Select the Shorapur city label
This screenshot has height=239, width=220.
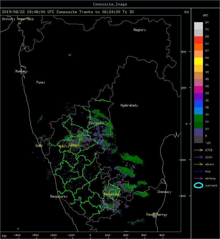point(96,123)
